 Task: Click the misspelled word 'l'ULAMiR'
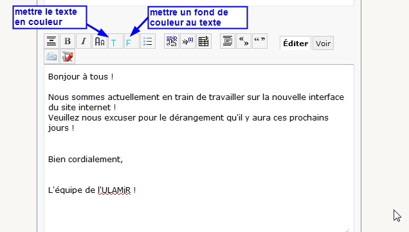[114, 190]
